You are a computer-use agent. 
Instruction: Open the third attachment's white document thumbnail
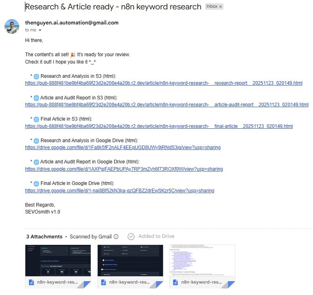[x=202, y=260]
